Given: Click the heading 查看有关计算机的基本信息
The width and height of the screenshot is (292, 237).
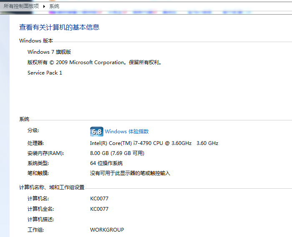Looking at the screenshot, I should (x=59, y=27).
